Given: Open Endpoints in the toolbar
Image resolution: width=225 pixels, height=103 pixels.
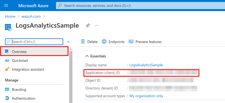Looking at the screenshot, I should (113, 42).
